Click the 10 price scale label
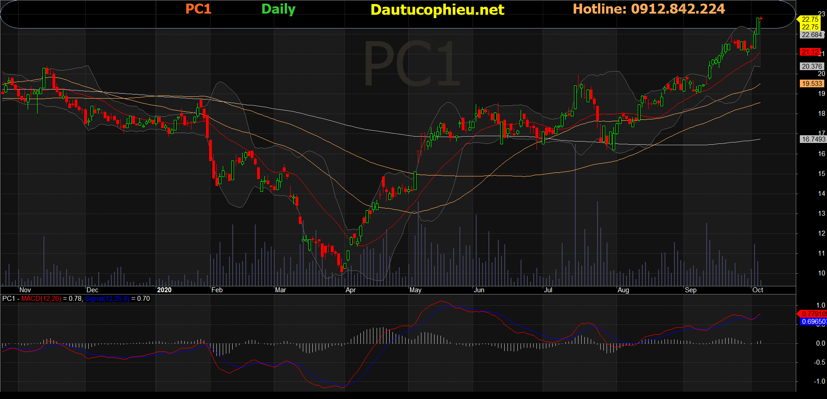This screenshot has height=399, width=827. point(822,273)
